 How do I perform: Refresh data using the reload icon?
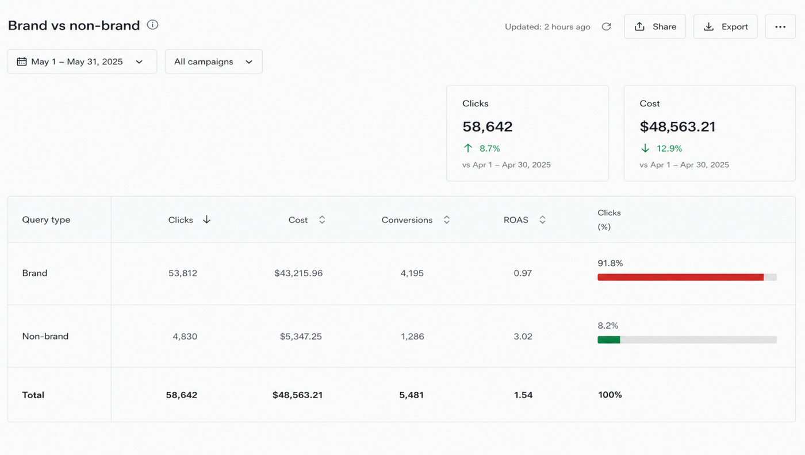(606, 26)
